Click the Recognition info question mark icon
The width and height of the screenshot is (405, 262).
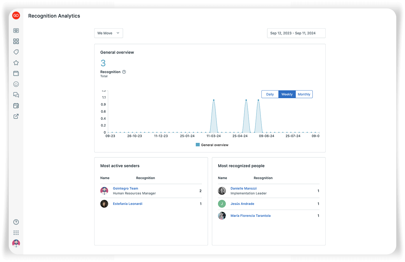124,72
